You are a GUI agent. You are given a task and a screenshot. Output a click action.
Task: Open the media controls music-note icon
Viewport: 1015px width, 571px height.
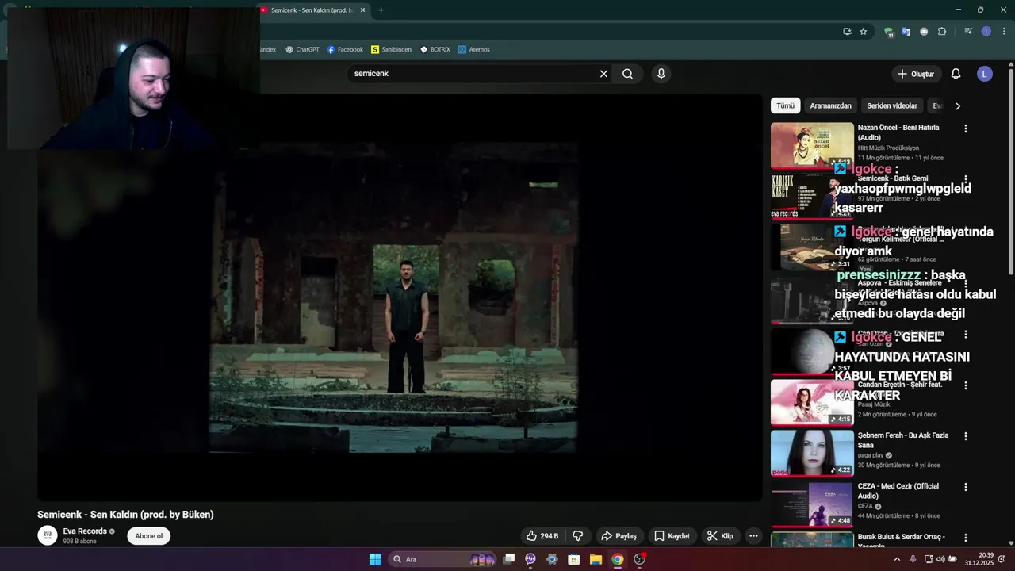[968, 32]
